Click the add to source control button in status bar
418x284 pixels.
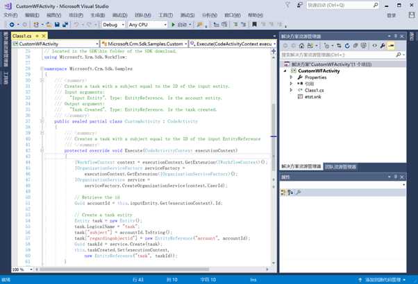tap(383, 280)
